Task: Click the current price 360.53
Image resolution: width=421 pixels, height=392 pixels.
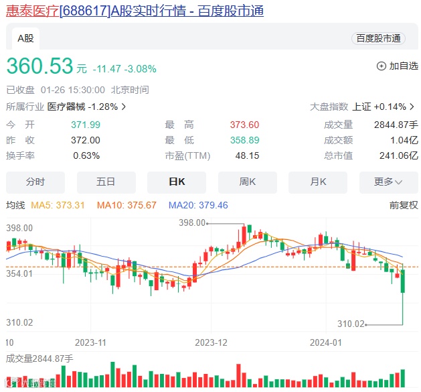Action: click(39, 66)
